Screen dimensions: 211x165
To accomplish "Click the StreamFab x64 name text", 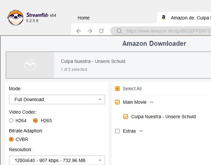I will pyautogui.click(x=41, y=15).
